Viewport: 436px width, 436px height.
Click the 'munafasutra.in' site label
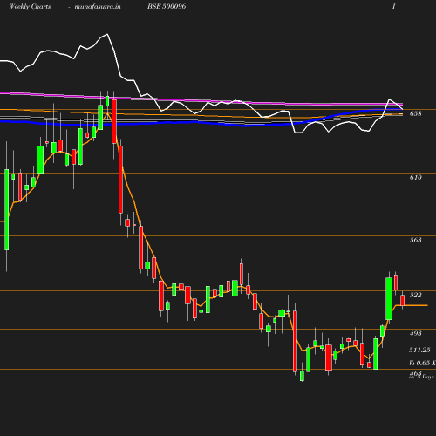(98, 6)
